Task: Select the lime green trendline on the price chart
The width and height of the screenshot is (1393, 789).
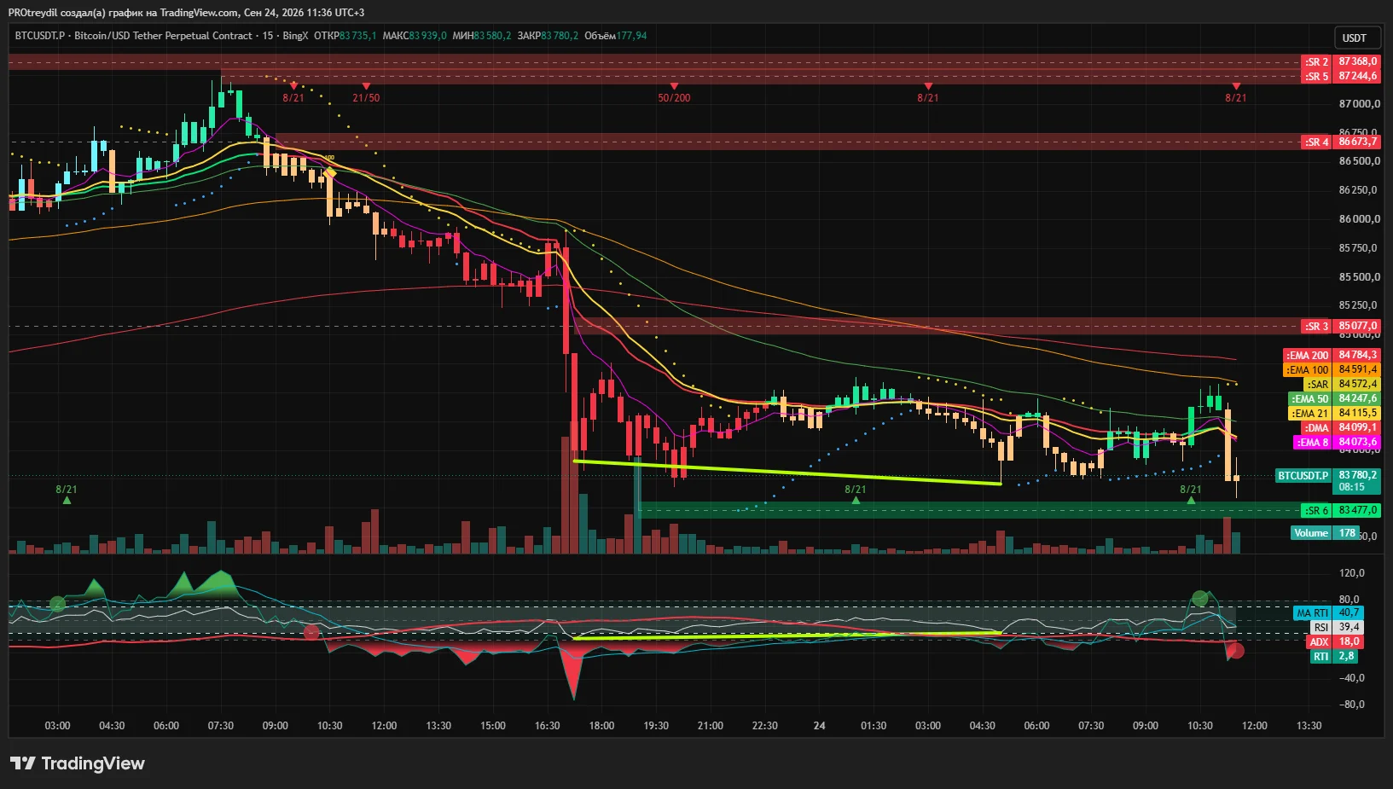Action: 786,473
